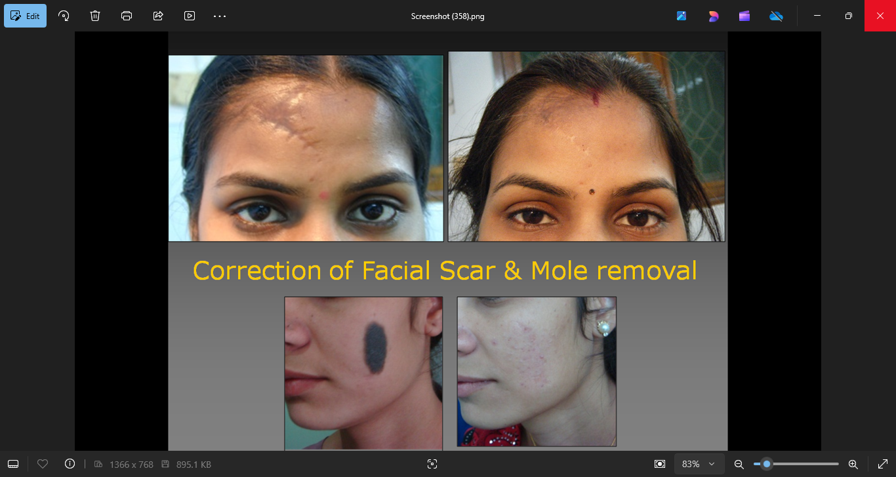Image resolution: width=896 pixels, height=477 pixels.
Task: Scan the image with the scan icon
Action: point(432,464)
